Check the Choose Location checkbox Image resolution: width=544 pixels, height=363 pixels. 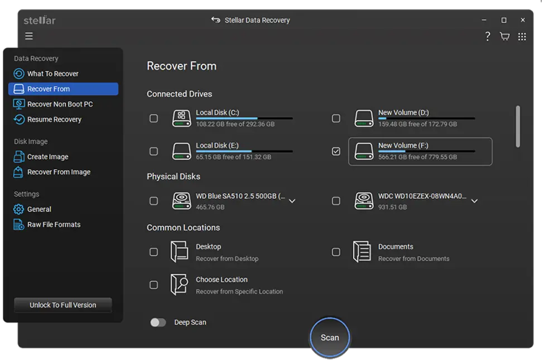click(x=153, y=285)
